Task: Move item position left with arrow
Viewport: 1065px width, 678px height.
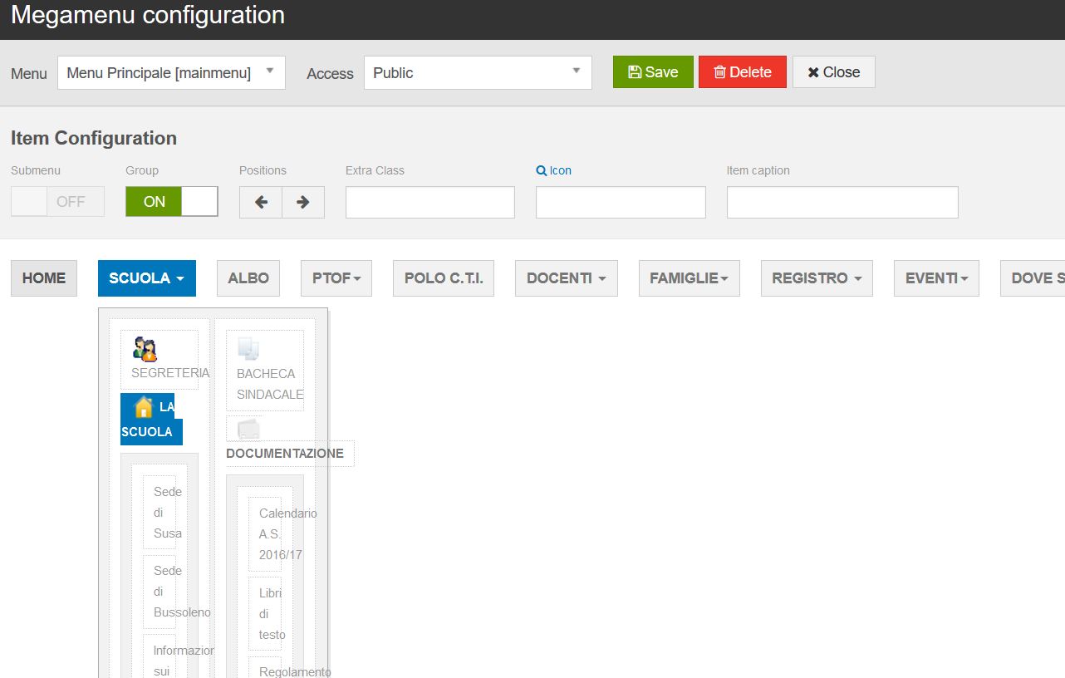Action: (x=261, y=202)
